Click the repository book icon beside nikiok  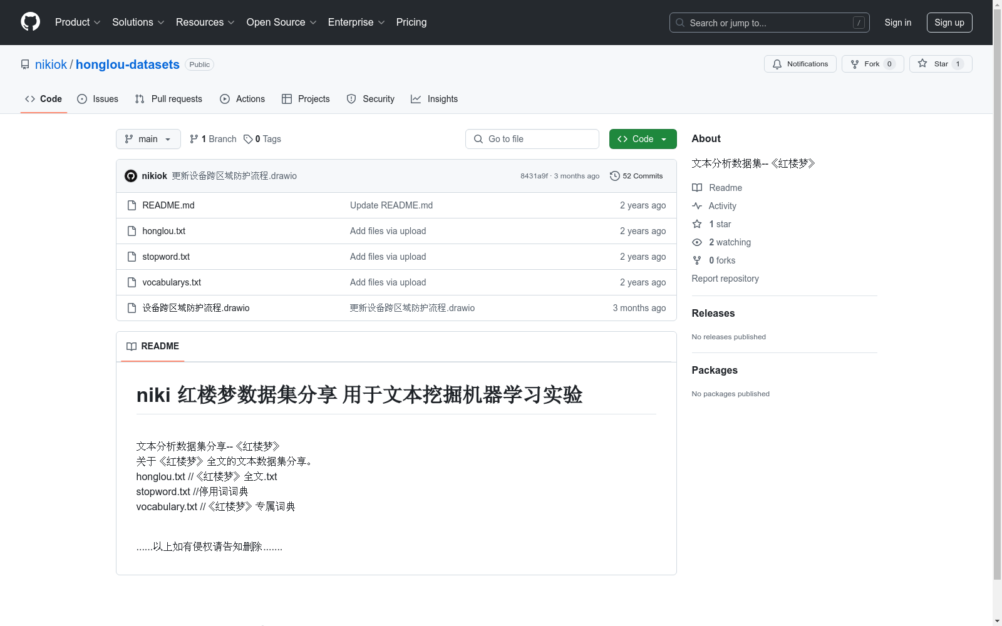coord(25,64)
